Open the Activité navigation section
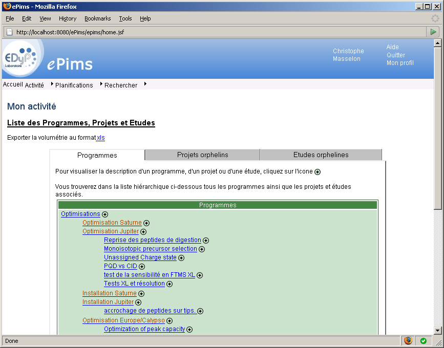Viewport: 444px width, 348px height. point(34,84)
